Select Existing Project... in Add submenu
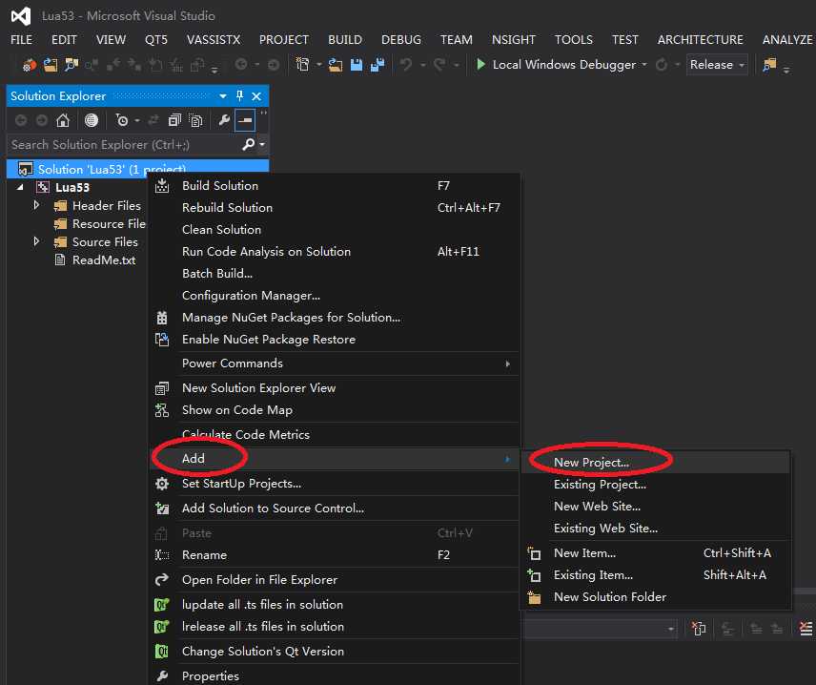 tap(656, 485)
